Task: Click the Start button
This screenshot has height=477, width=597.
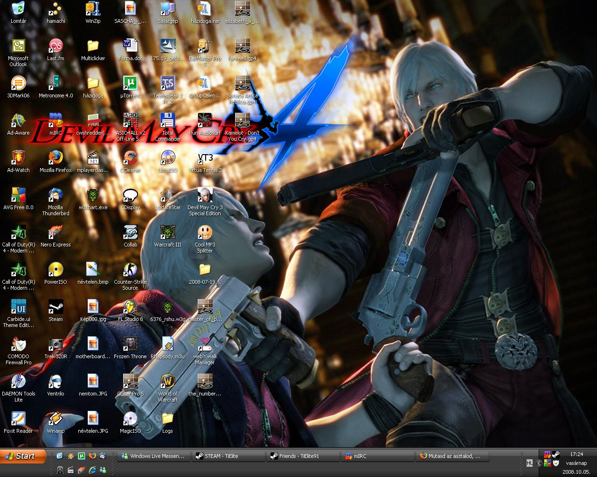Action: (x=23, y=456)
